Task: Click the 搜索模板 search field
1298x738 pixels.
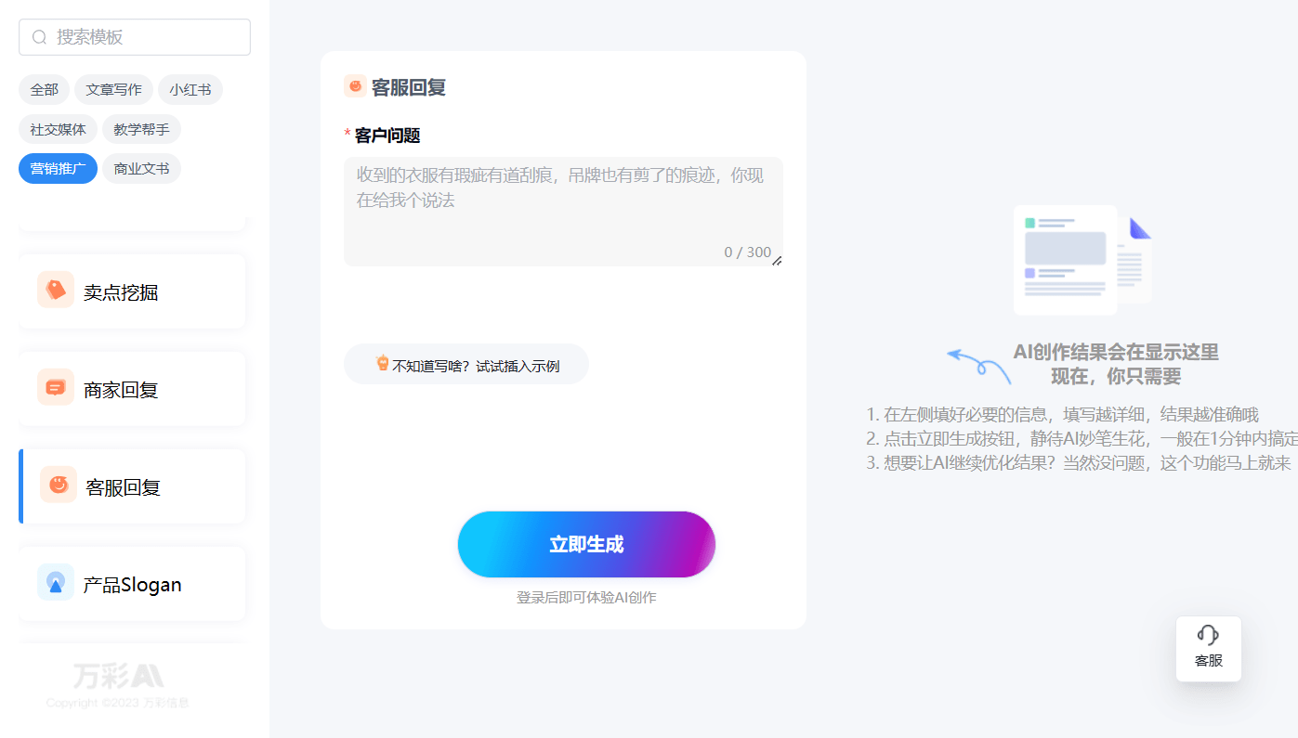Action: click(x=135, y=37)
